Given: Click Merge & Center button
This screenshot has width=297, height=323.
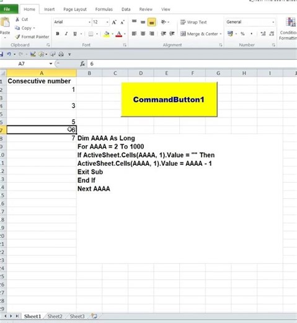Looking at the screenshot, I should 199,34.
